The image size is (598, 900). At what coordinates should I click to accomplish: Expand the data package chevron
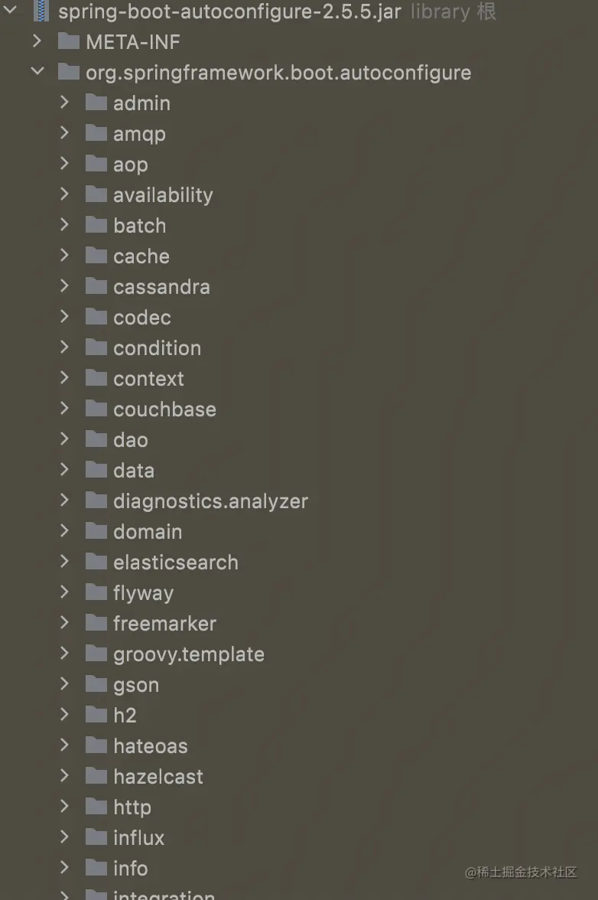coord(64,470)
